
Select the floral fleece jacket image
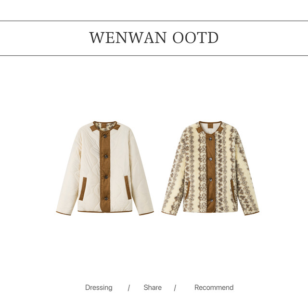[x=210, y=168]
